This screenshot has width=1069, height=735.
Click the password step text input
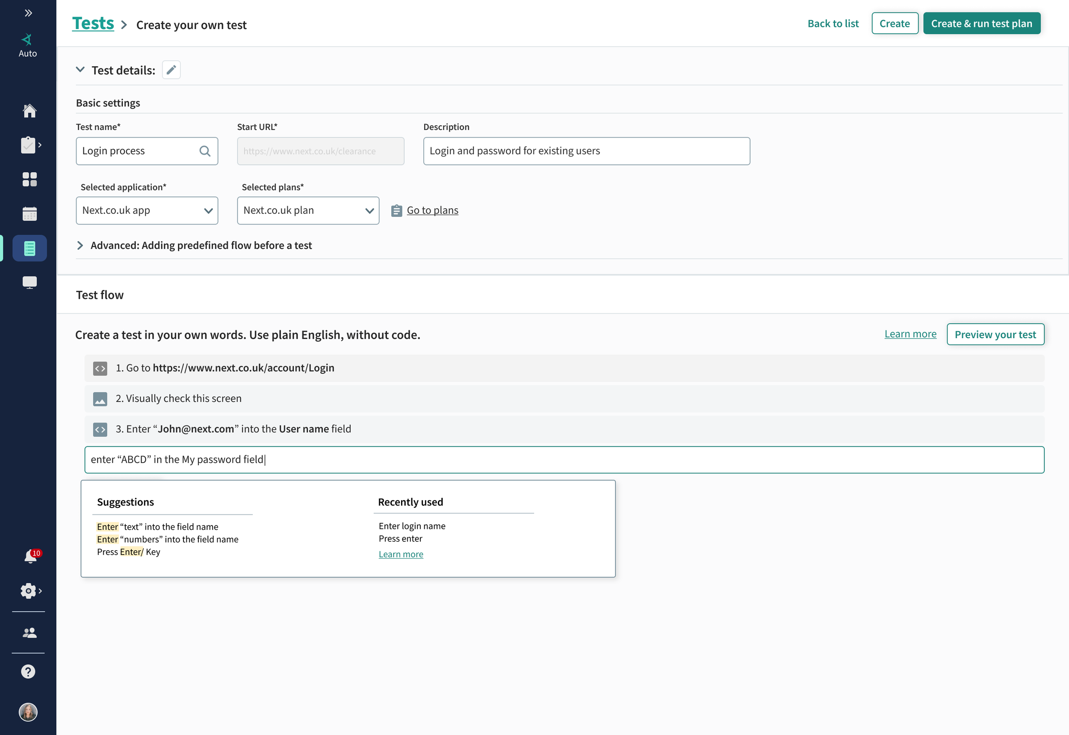tap(564, 460)
